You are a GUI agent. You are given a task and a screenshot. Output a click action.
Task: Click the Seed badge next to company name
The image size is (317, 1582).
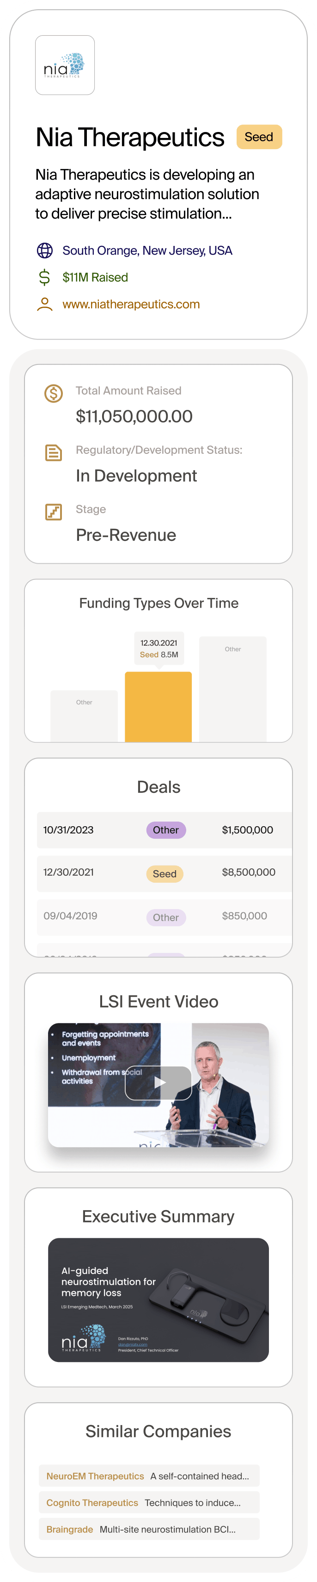point(259,137)
